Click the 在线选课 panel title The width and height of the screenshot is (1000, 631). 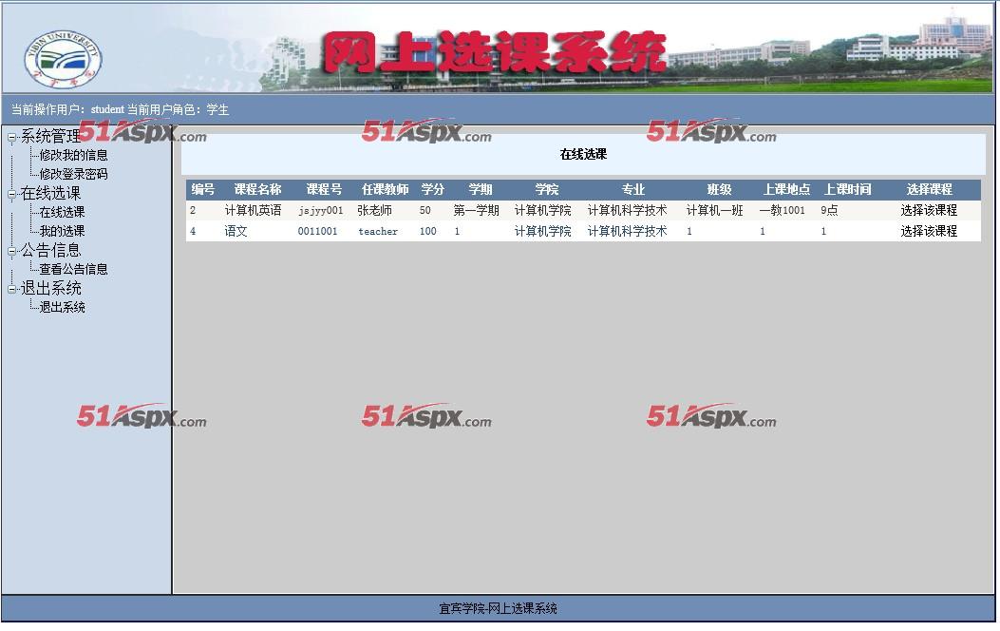click(583, 154)
